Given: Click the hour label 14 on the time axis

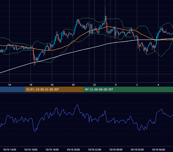Looking at the screenshot, I should (x=9, y=85).
